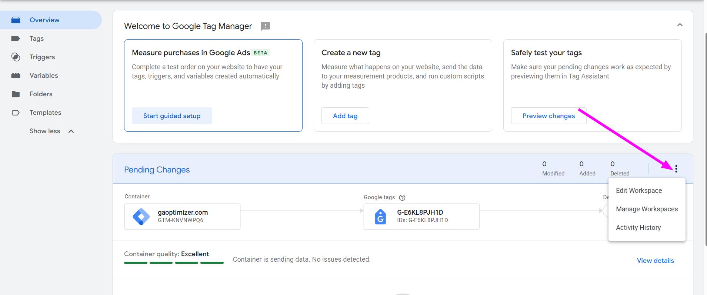Open the Overview section in sidebar

51,20
